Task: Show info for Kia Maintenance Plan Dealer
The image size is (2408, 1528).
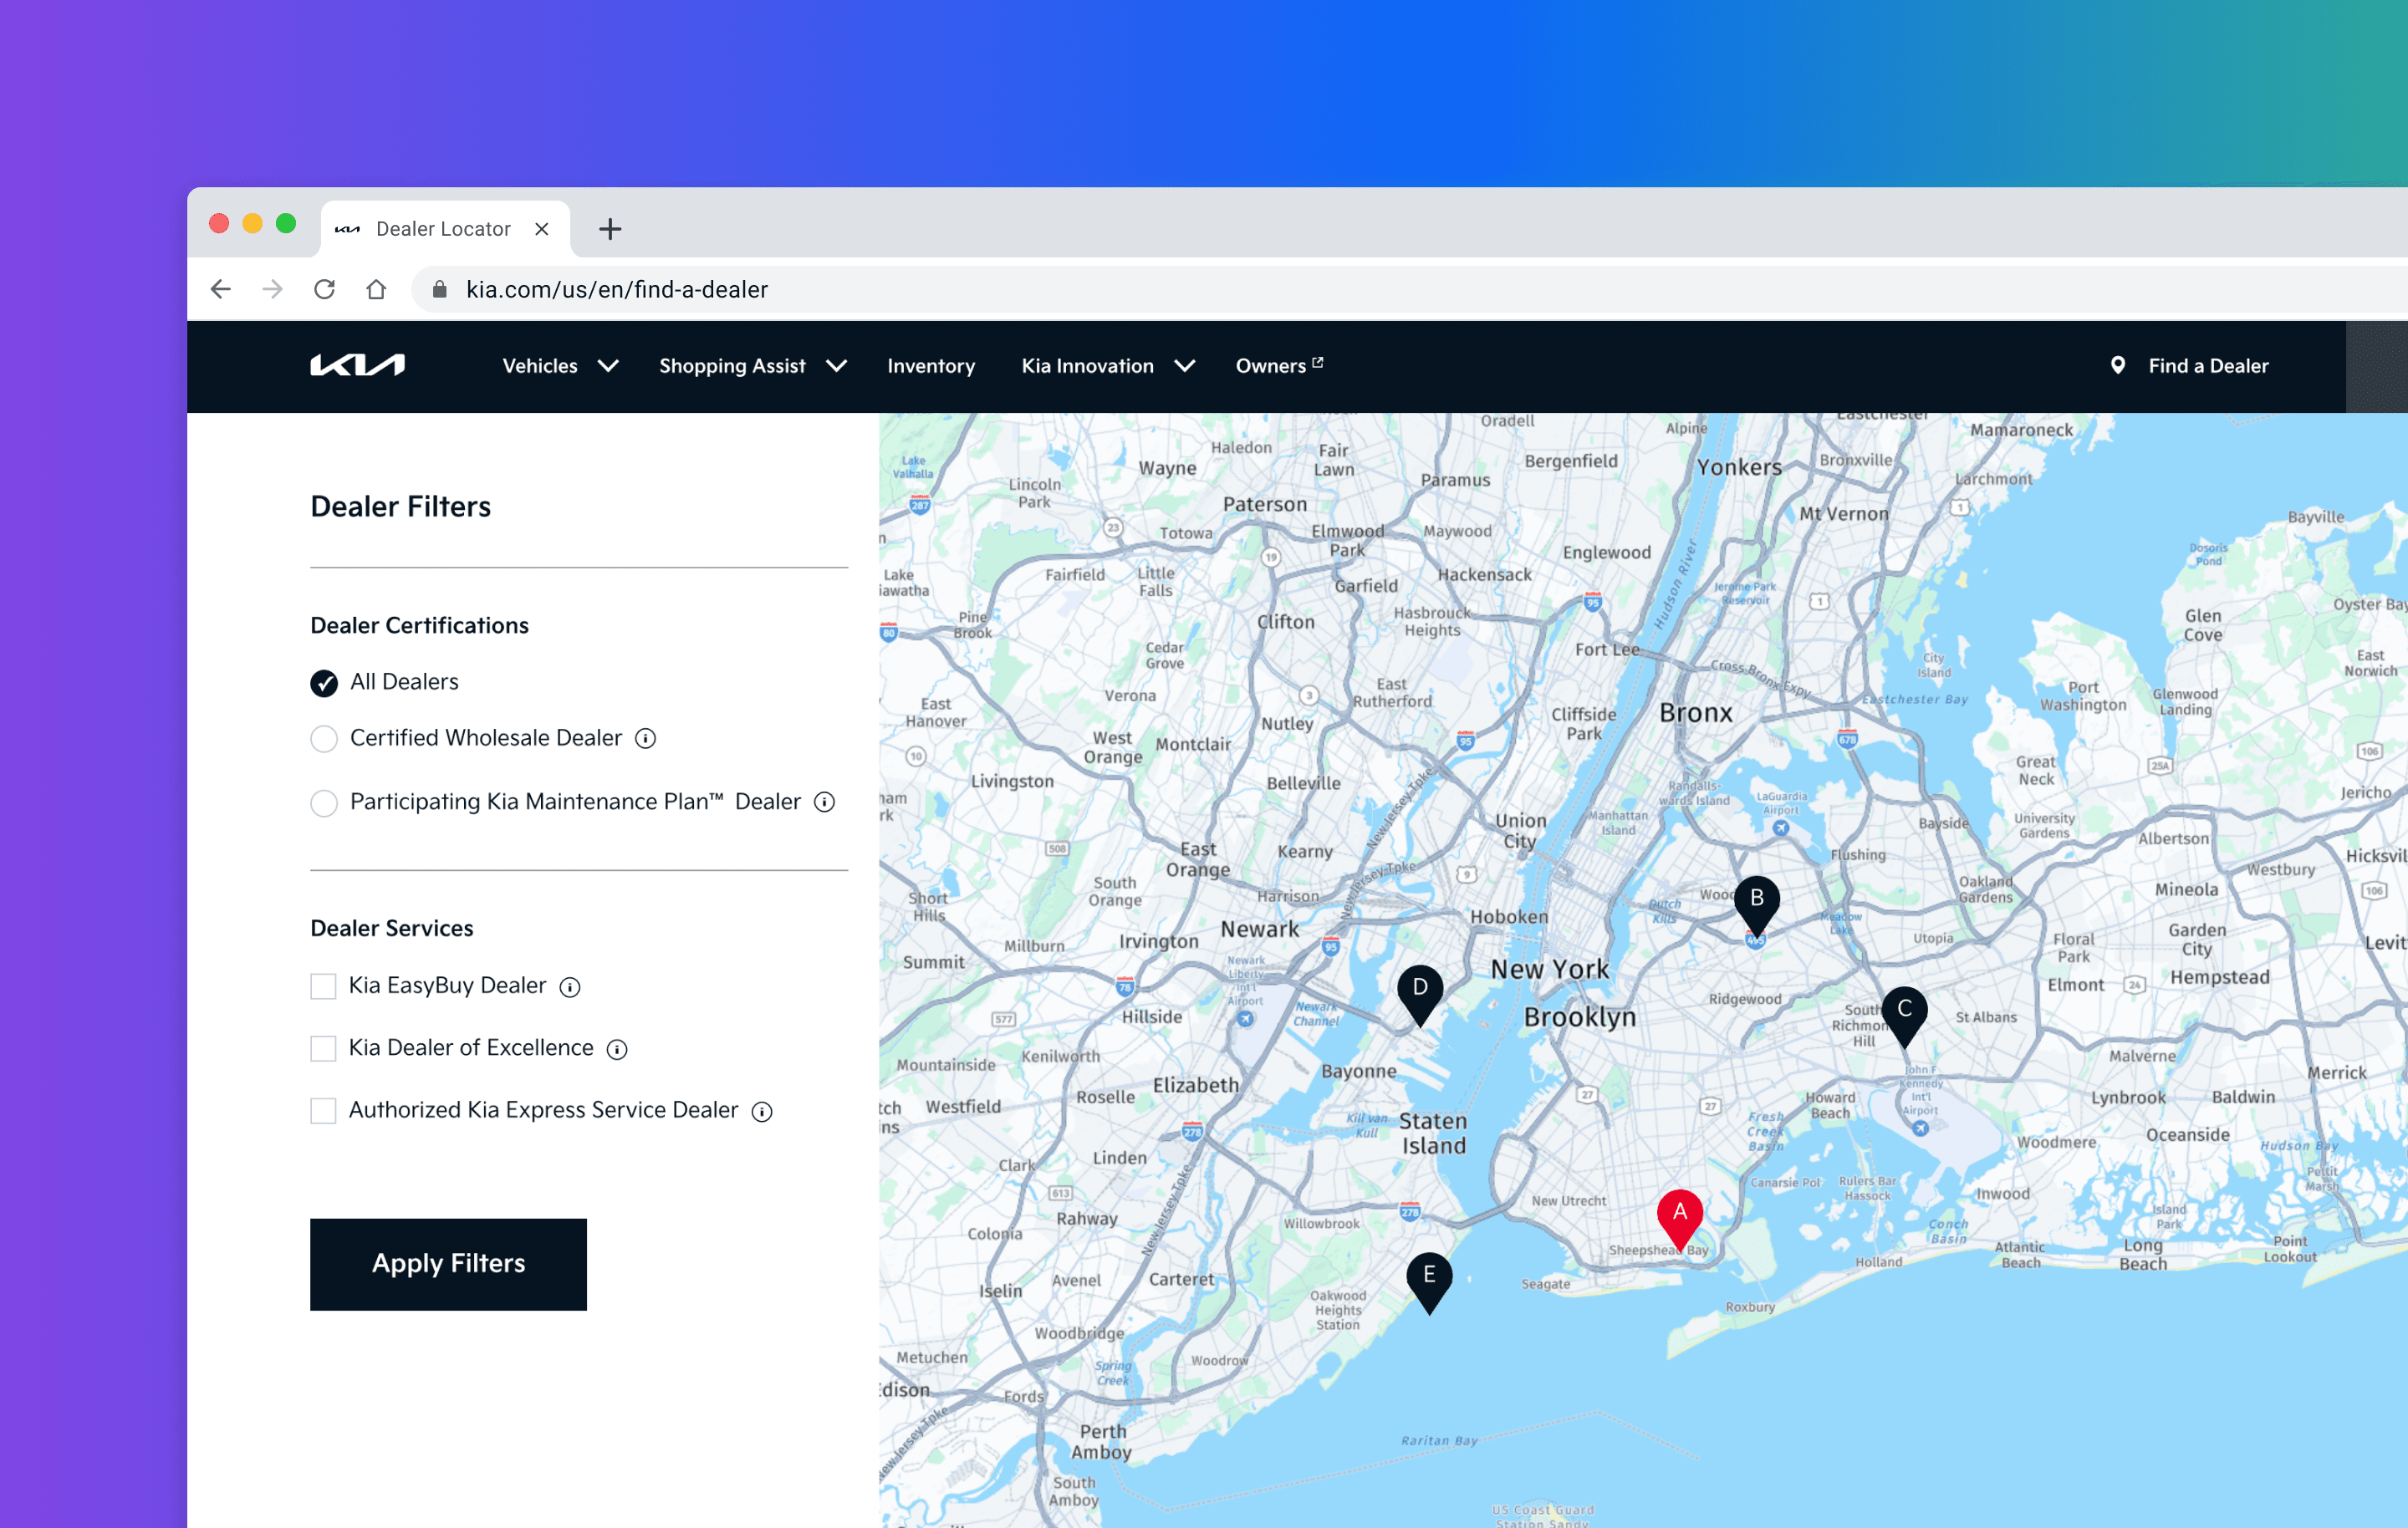Action: tap(824, 802)
